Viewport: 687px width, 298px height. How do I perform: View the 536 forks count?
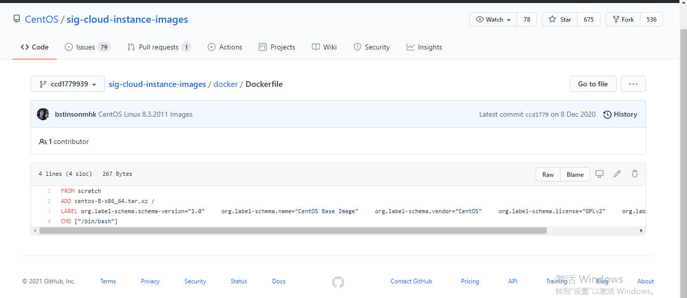[652, 19]
